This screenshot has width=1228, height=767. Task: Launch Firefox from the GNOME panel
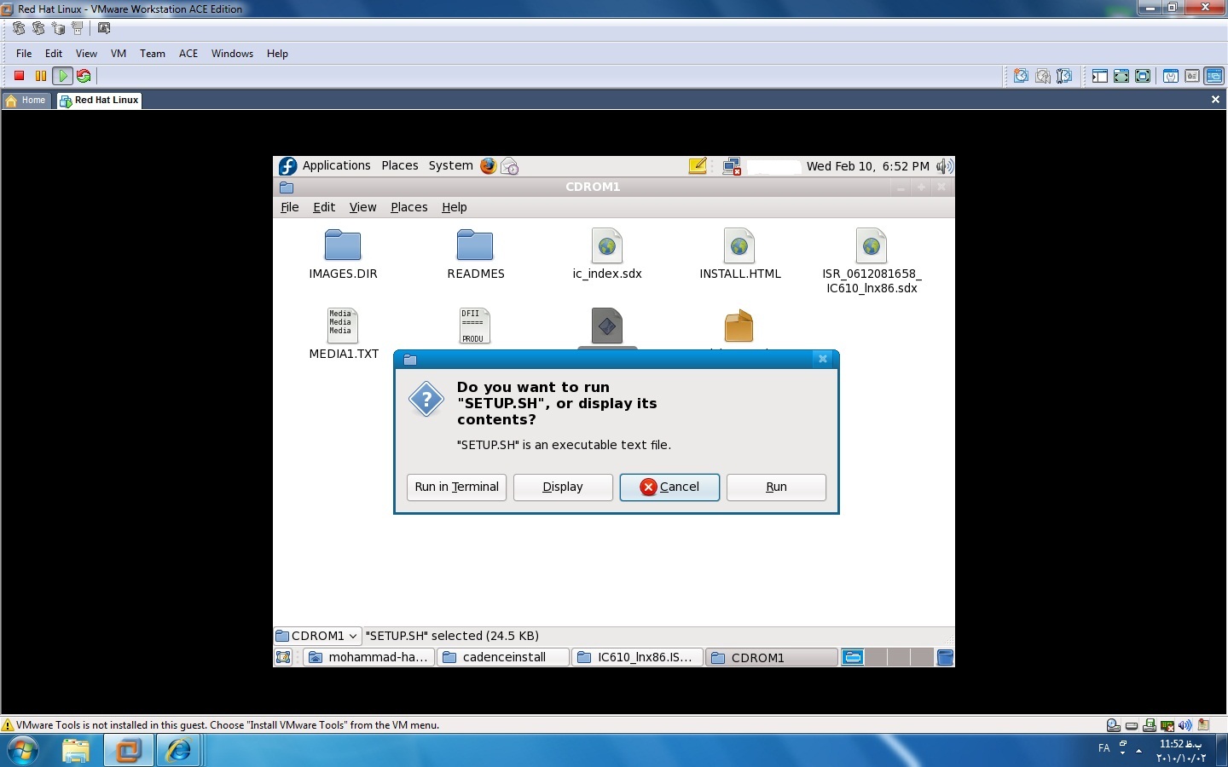pos(489,166)
